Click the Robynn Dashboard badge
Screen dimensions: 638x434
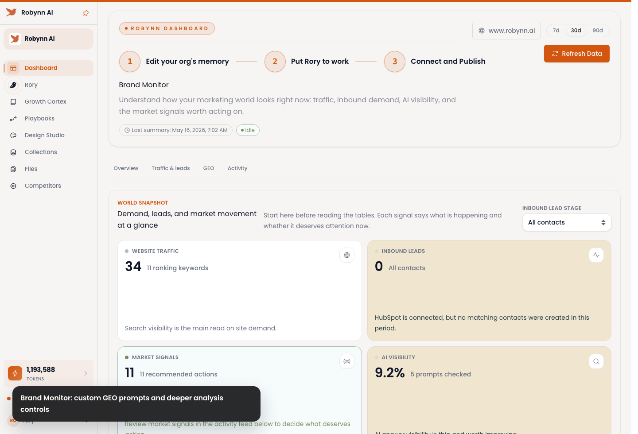coord(167,28)
